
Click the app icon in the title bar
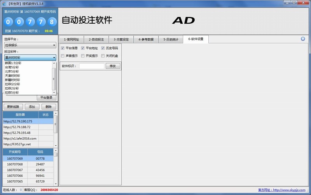click(x=3, y=3)
